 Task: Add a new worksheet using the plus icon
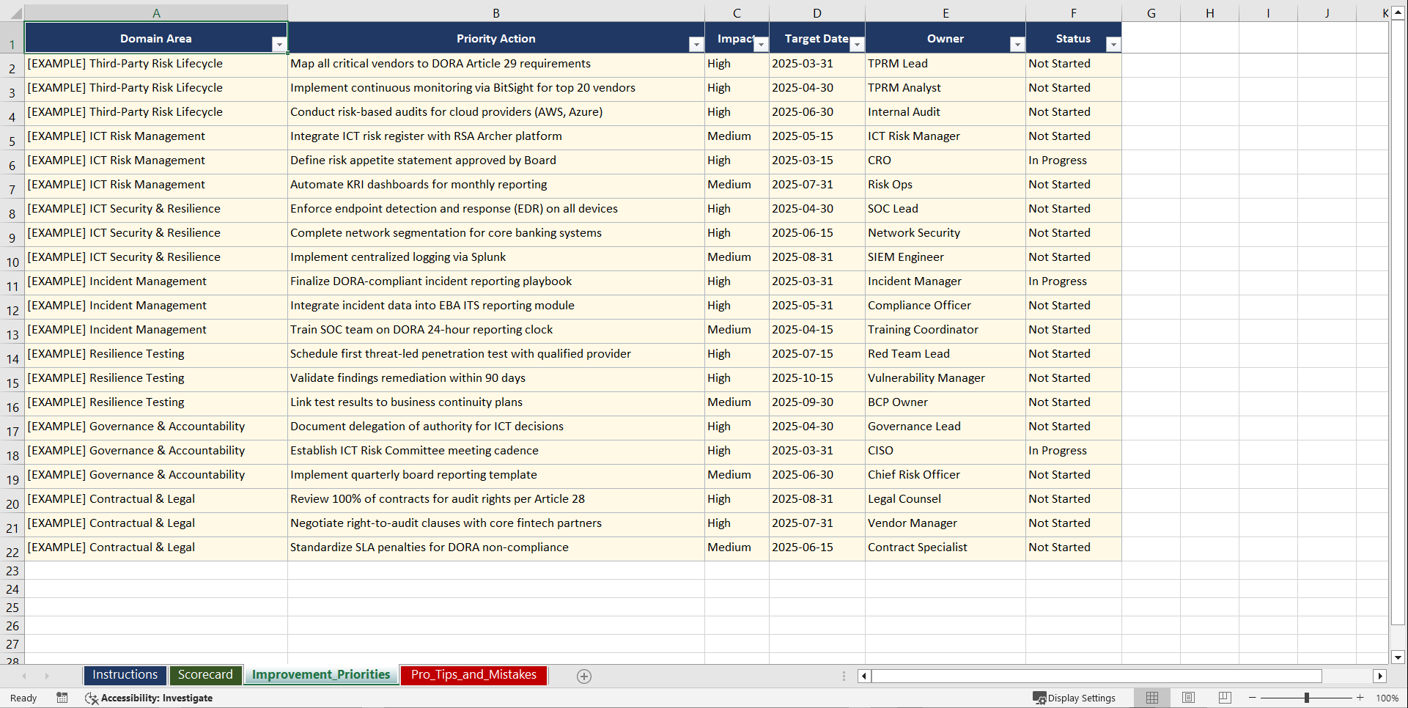(584, 676)
